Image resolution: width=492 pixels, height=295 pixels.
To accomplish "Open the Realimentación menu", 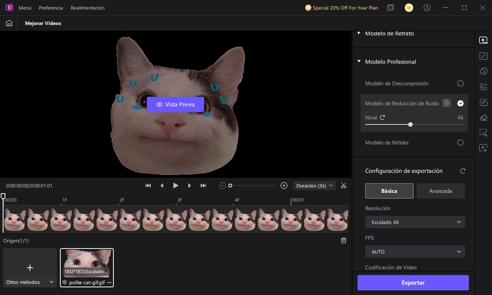I will pyautogui.click(x=87, y=8).
